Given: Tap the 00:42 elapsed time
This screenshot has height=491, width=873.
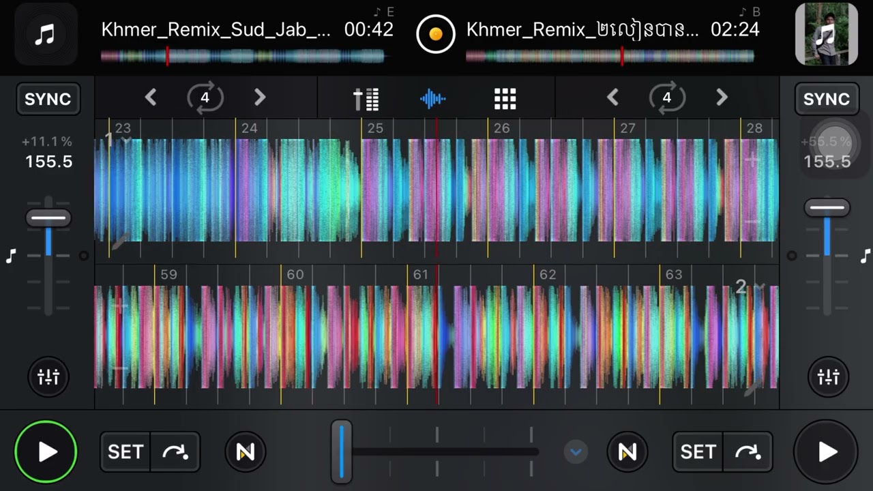Looking at the screenshot, I should pos(368,29).
